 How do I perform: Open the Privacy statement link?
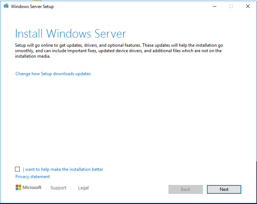(x=33, y=177)
